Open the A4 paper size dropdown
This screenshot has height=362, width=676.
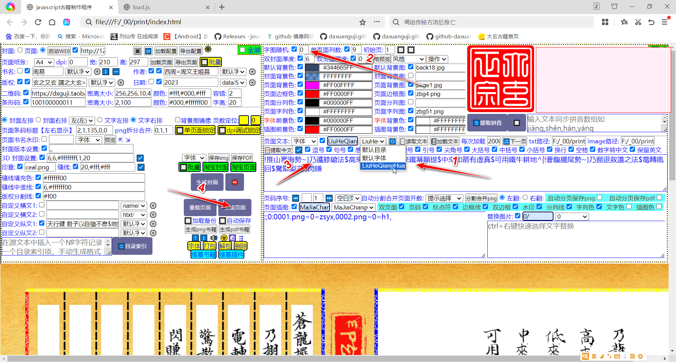(x=43, y=62)
